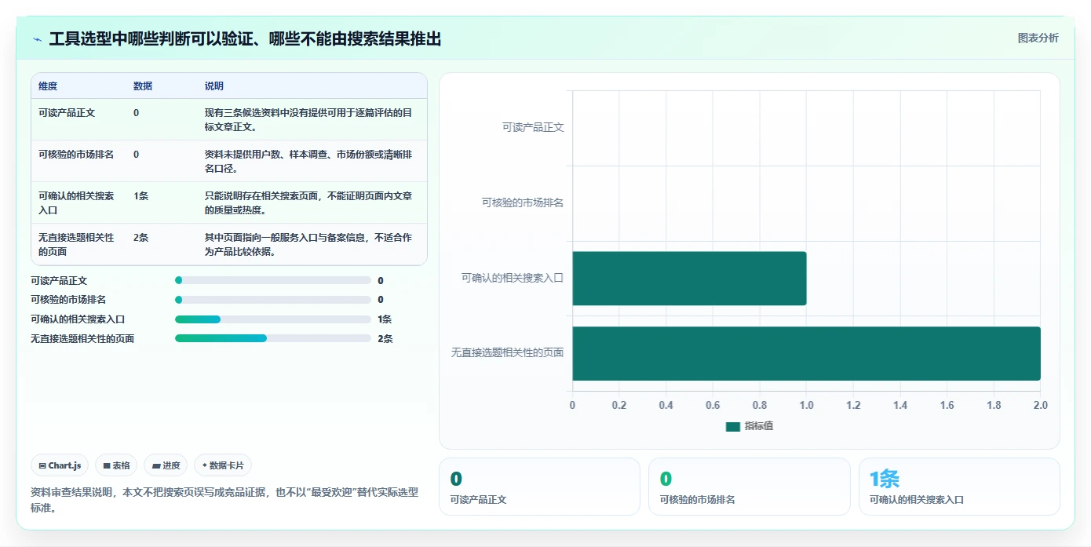Click the 可读产品正文 progress bar
The height and width of the screenshot is (547, 1091).
[273, 280]
